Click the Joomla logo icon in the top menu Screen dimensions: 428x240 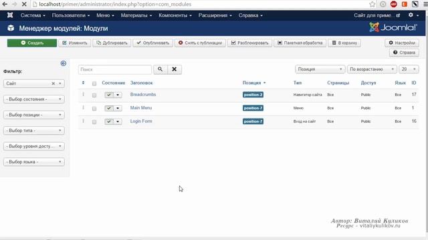10,15
